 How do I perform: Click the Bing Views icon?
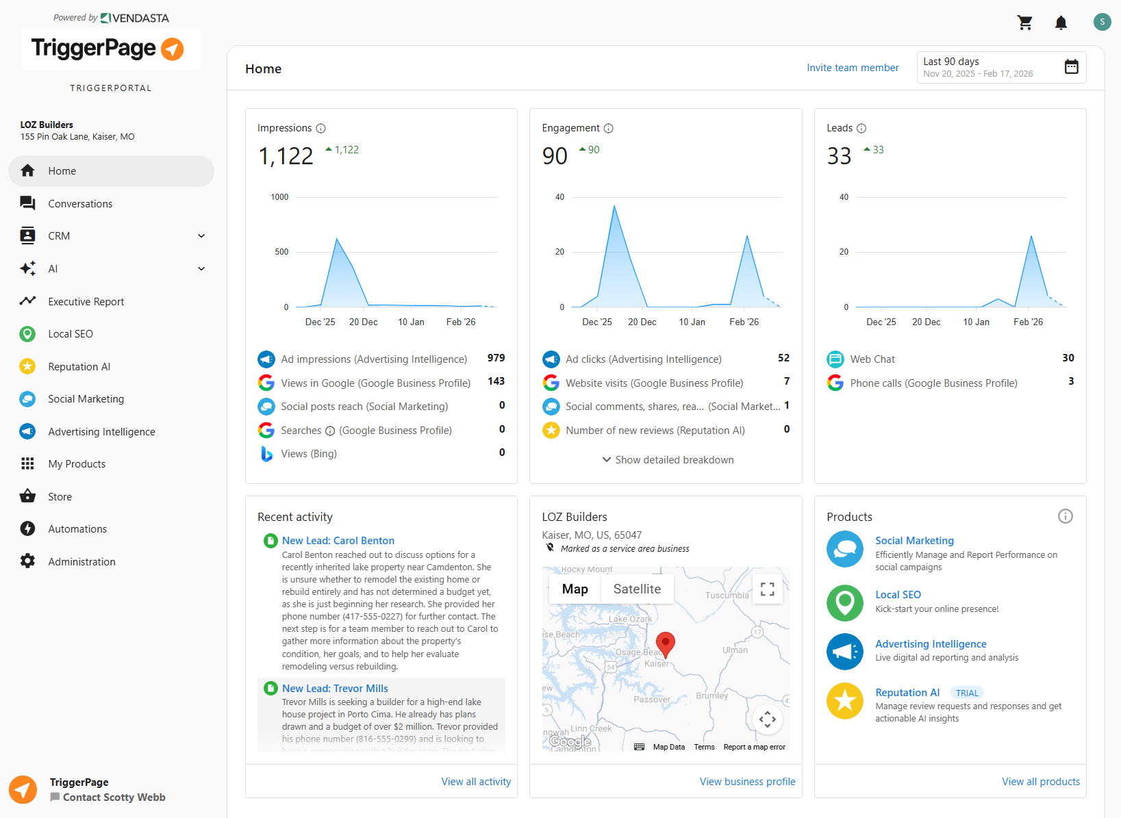click(x=266, y=454)
